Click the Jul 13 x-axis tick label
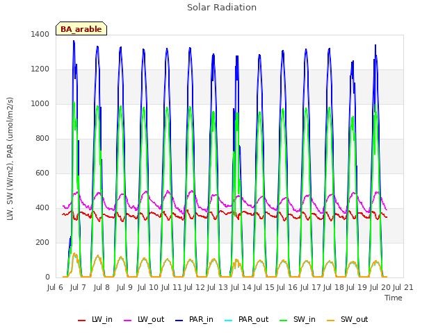Viewport: 445px width, 333px height. tap(218, 287)
